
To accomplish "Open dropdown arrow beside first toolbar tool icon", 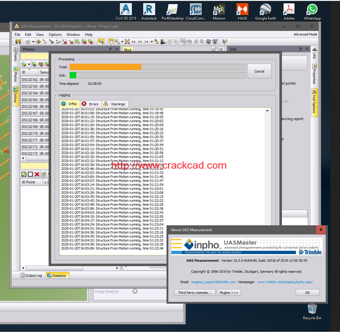I will [33, 42].
